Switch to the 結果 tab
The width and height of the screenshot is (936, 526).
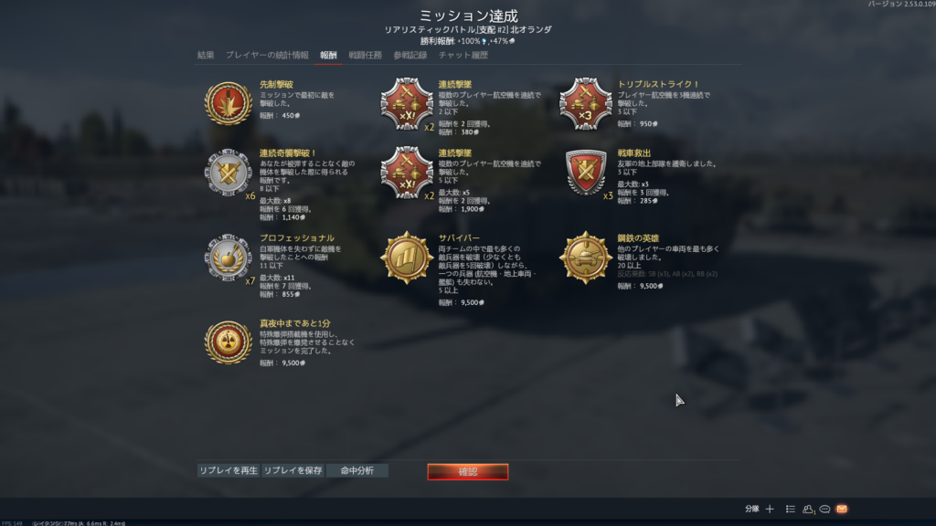(206, 55)
